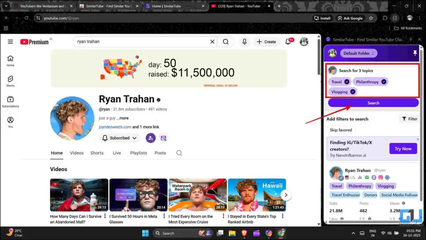Open YouTube notifications bell
The image size is (426, 240).
coord(288,42)
